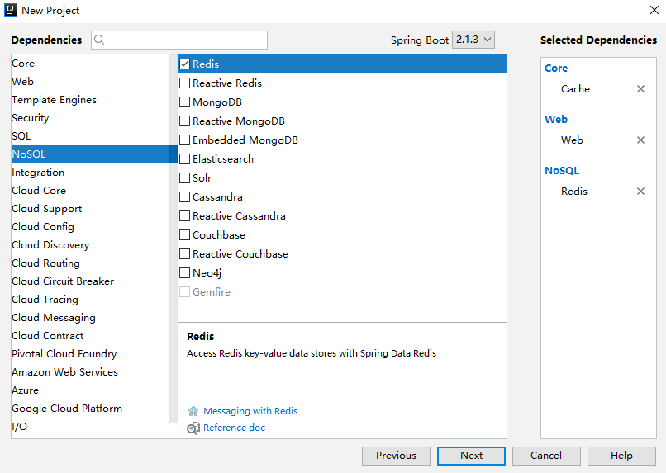Remove Web from selected dependencies

click(x=640, y=140)
